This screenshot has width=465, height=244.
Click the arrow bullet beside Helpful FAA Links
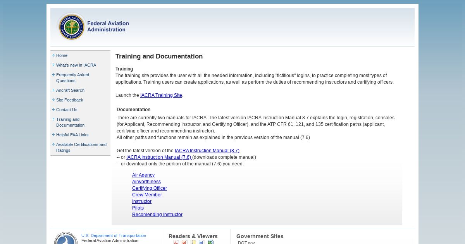[x=53, y=135]
